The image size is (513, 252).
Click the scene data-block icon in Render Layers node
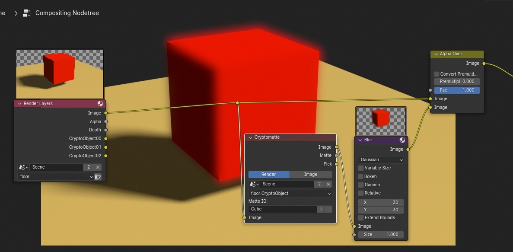(22, 167)
